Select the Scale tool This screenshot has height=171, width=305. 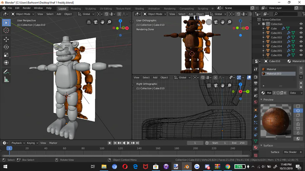click(x=6, y=55)
